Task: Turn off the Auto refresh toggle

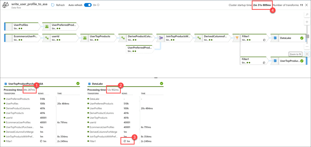Action: [87, 5]
